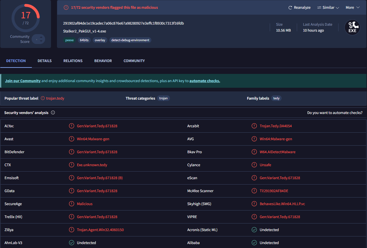Screen dimensions: 367x248
Task: Click the detect-debug-environment tag
Action: pos(130,40)
